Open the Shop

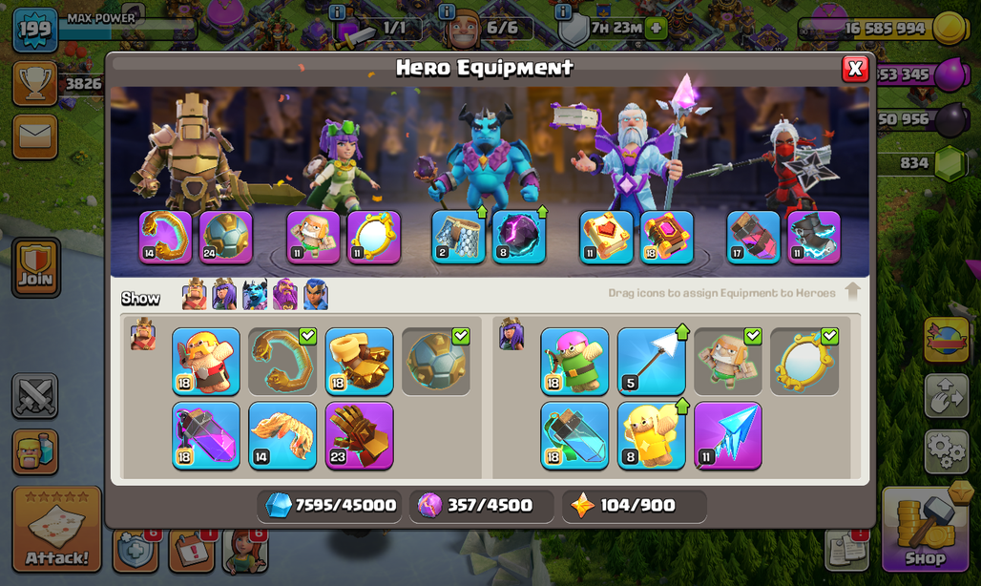coord(926,530)
